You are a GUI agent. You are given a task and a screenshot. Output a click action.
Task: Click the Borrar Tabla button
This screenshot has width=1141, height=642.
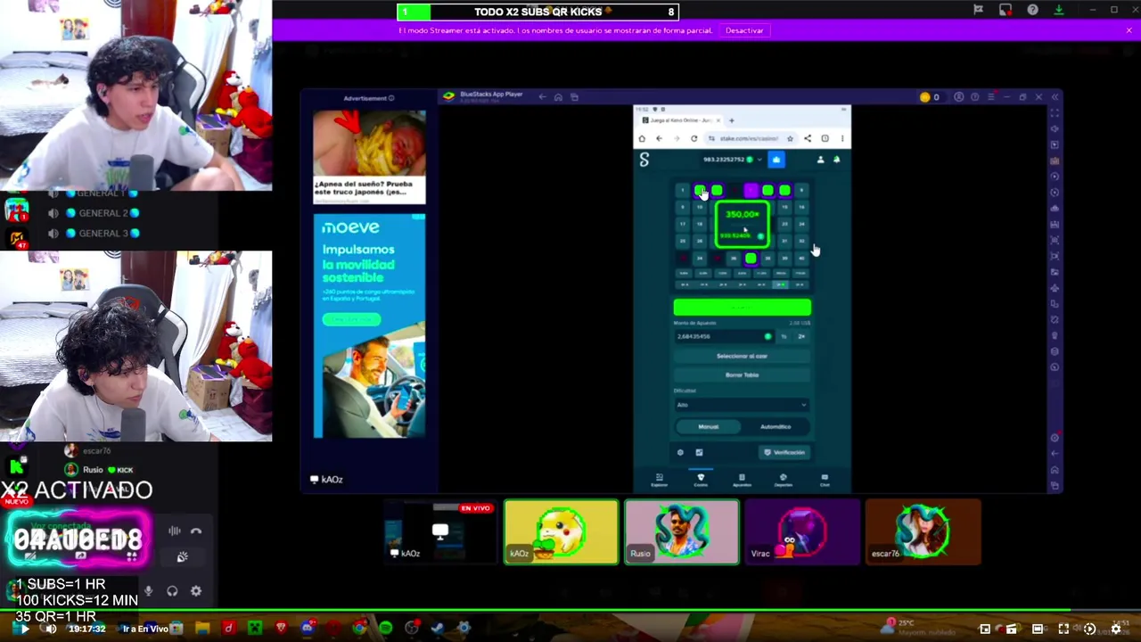(x=742, y=374)
